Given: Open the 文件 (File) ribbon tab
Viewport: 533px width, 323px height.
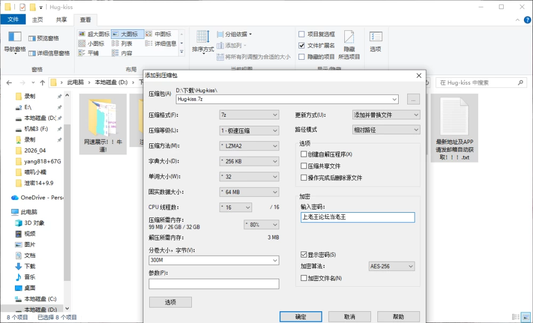Looking at the screenshot, I should [x=13, y=19].
